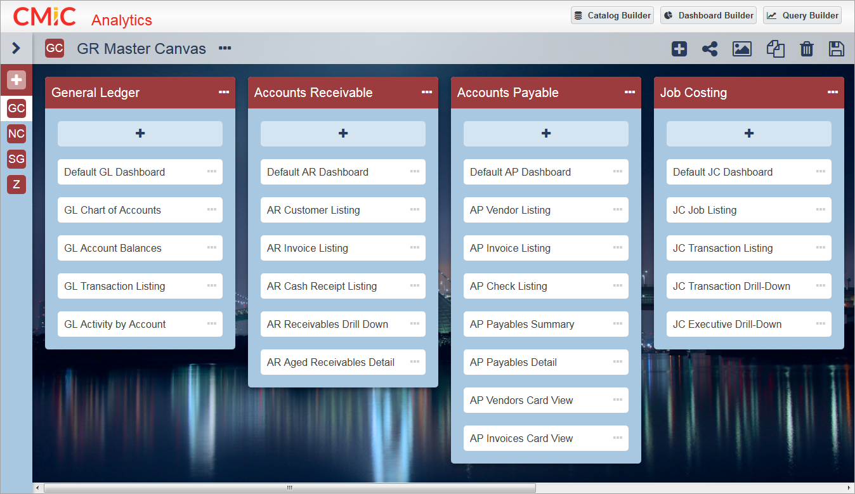The image size is (855, 494).
Task: Open options for JC Executive Drill-Down card
Action: tap(821, 324)
